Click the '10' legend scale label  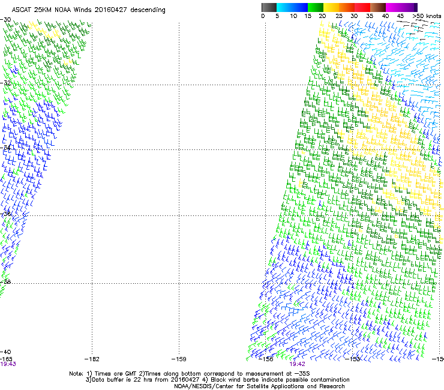tap(293, 16)
